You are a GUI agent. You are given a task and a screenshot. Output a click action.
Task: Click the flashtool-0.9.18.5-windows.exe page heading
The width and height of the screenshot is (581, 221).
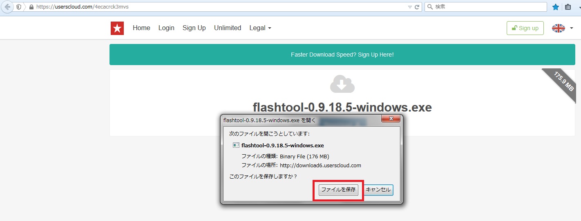(342, 107)
